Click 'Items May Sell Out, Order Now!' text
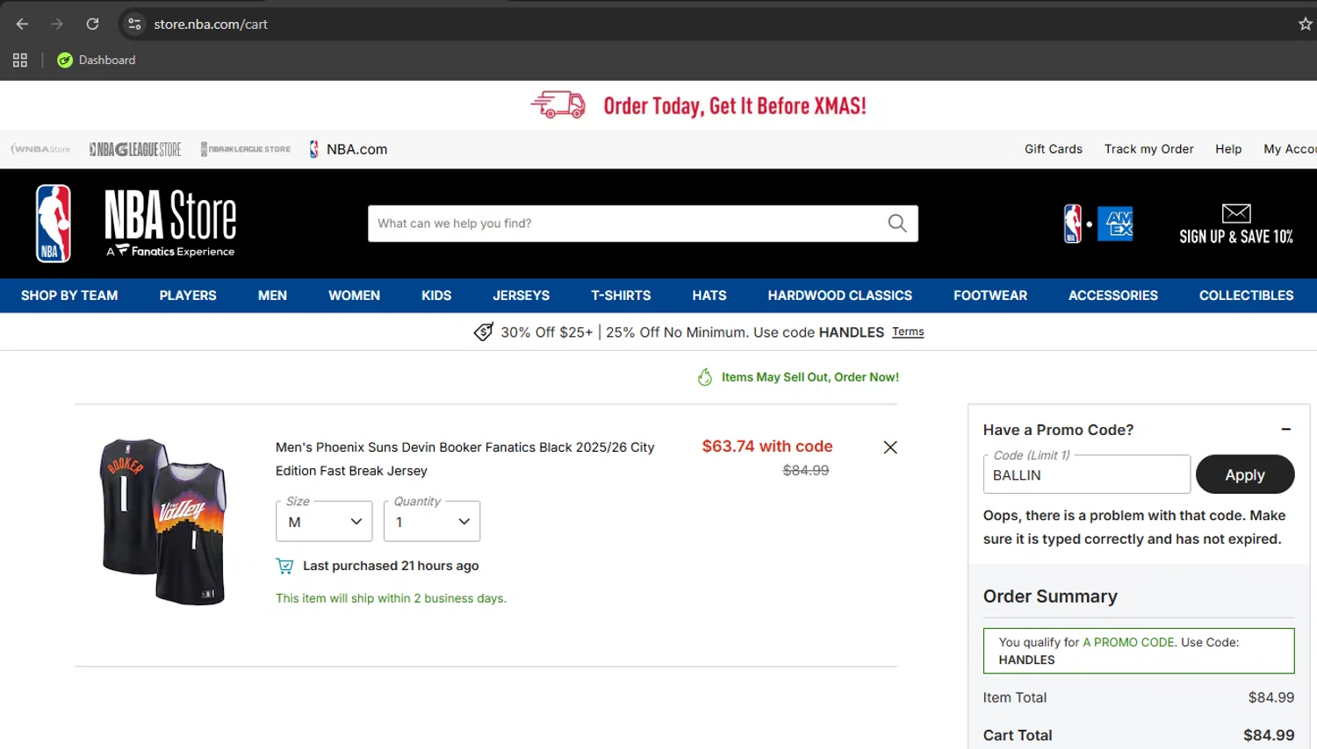1317x749 pixels. click(x=810, y=377)
